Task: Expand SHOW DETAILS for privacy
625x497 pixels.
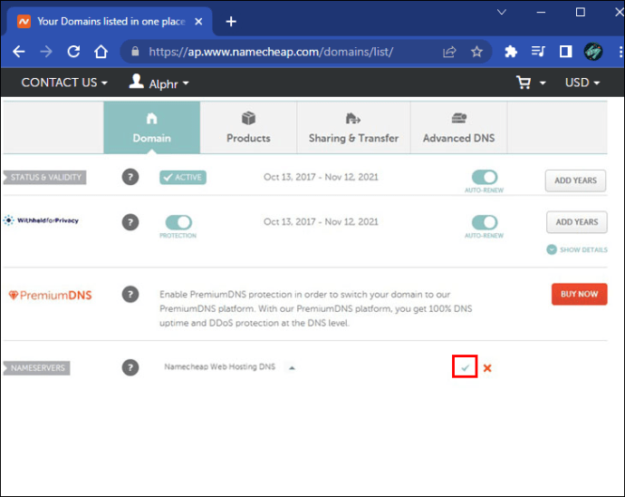Action: point(577,250)
